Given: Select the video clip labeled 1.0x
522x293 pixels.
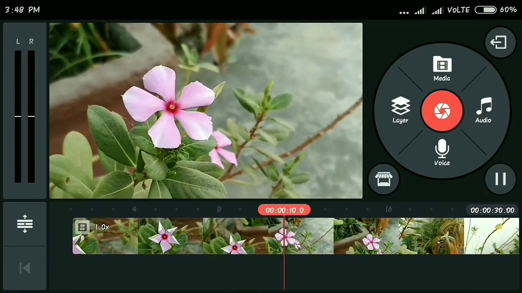Looking at the screenshot, I should tap(296, 236).
